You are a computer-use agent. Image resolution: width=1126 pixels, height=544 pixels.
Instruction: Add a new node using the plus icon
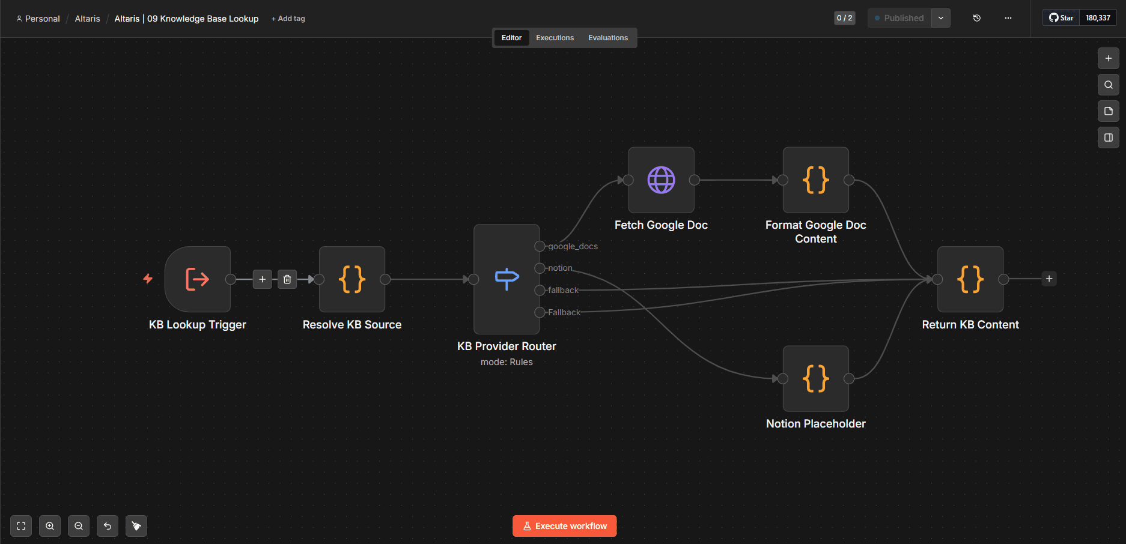1108,58
